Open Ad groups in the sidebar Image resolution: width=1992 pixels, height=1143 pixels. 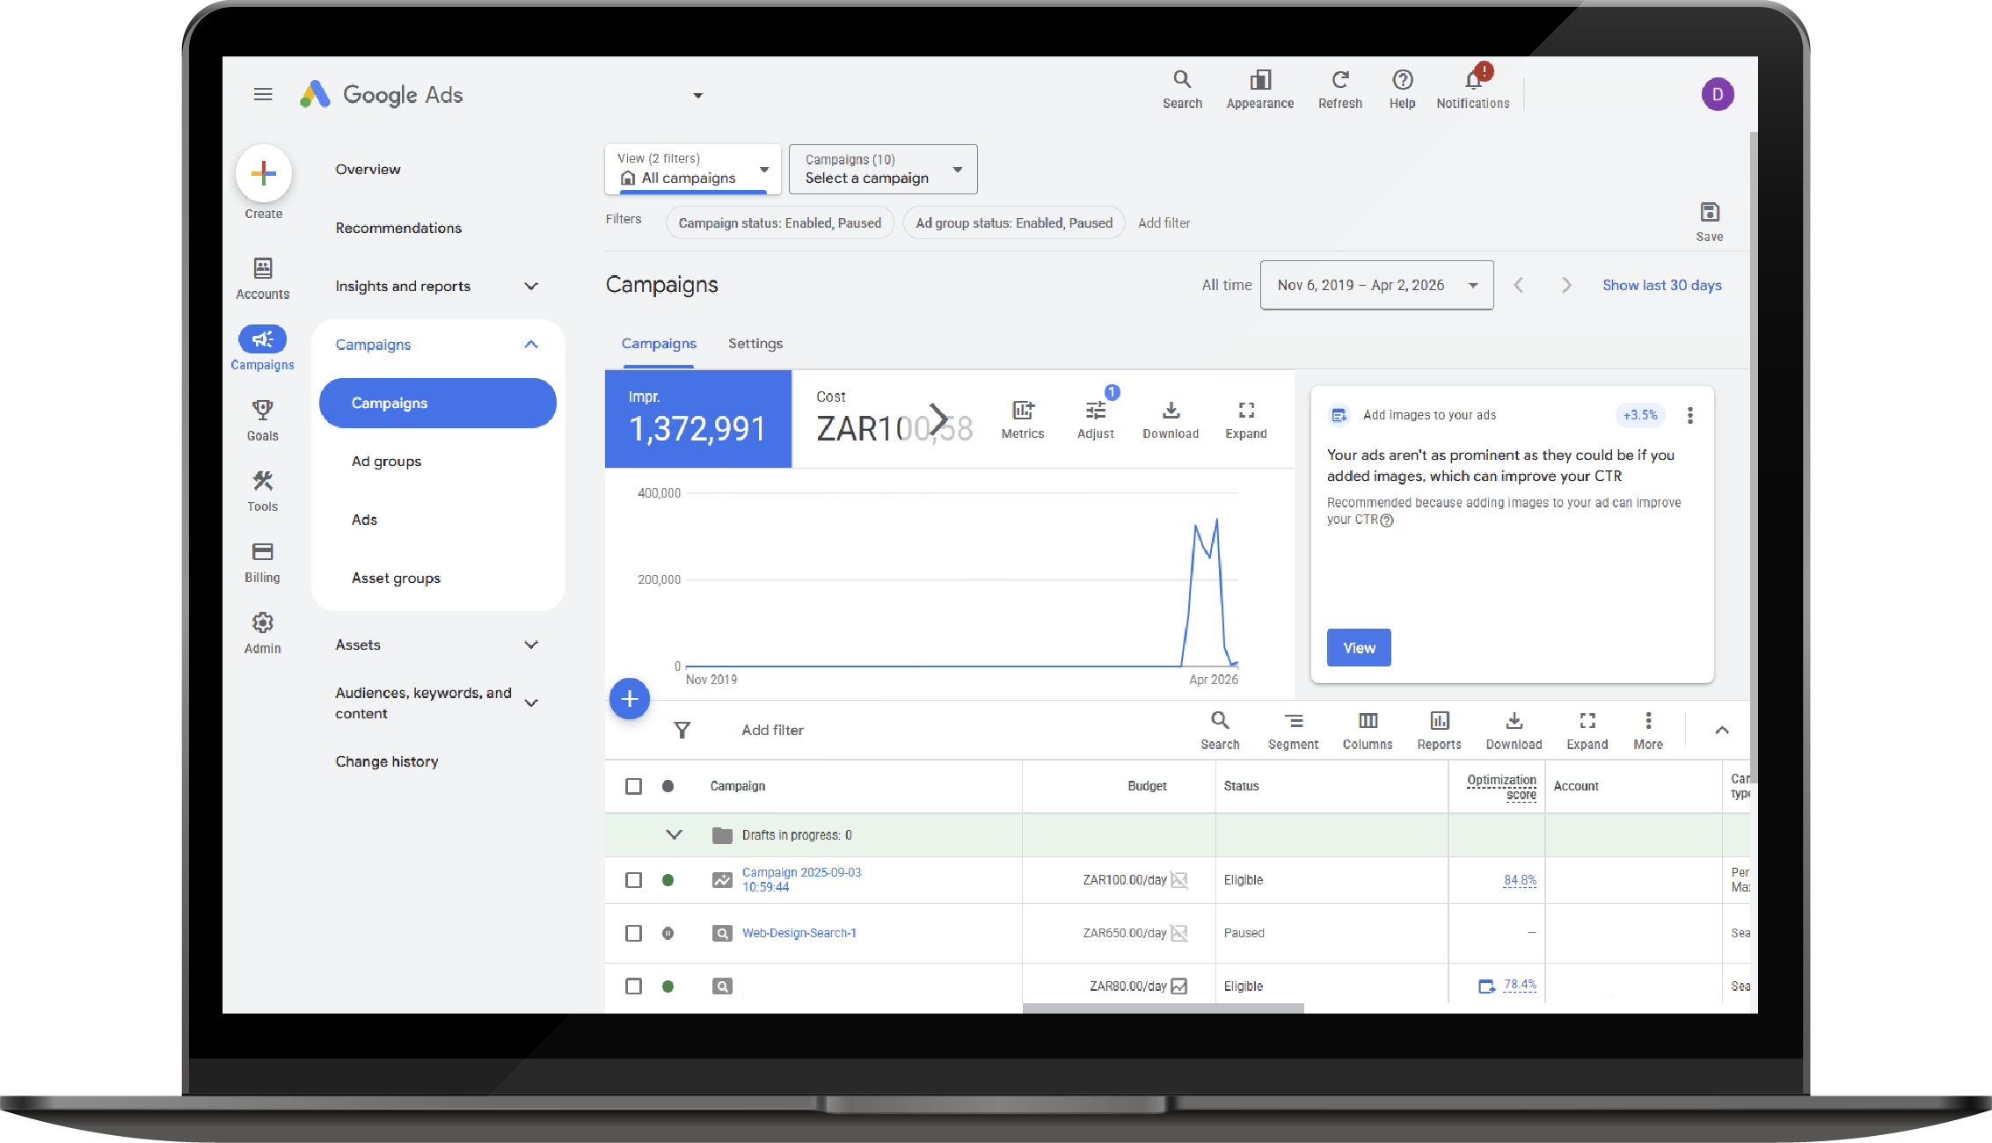tap(386, 461)
